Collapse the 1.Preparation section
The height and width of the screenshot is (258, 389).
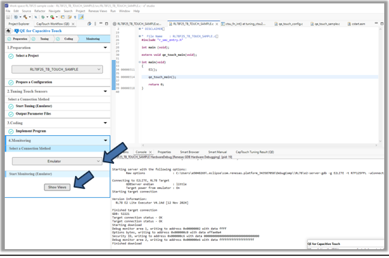(x=105, y=47)
